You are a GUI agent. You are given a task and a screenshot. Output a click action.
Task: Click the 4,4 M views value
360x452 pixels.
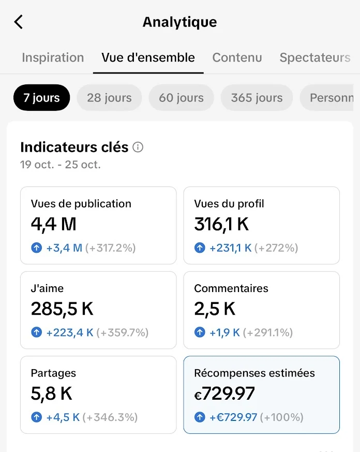54,224
